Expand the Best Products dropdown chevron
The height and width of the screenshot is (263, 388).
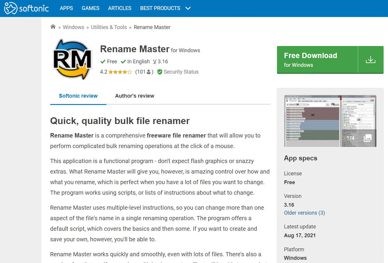click(188, 8)
